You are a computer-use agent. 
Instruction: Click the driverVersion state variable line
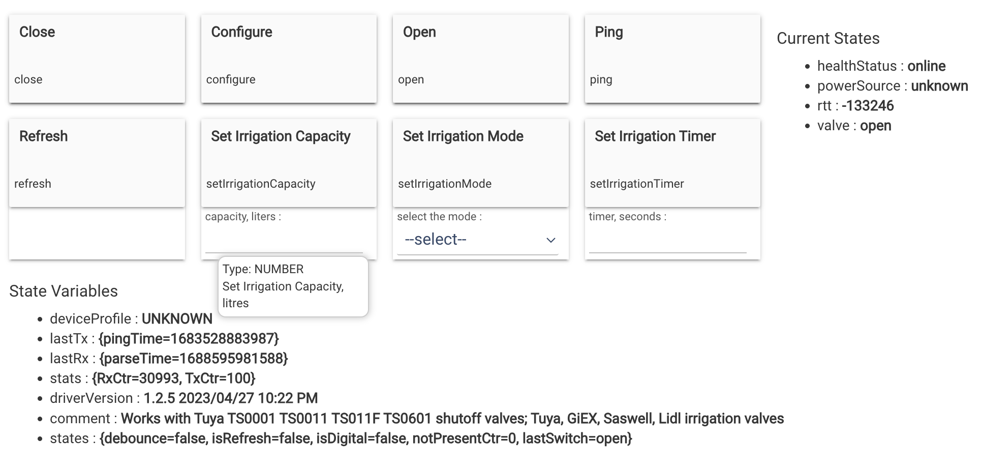click(183, 398)
